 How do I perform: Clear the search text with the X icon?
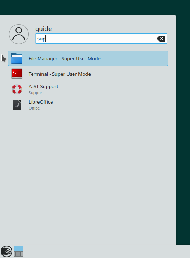pyautogui.click(x=161, y=39)
